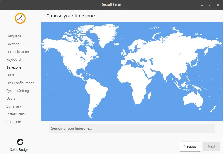Select the Timezone step in sidebar

pos(14,67)
